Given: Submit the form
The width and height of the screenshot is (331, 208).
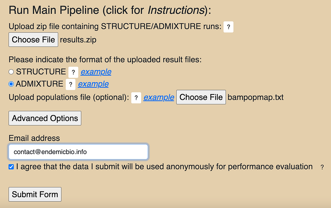Looking at the screenshot, I should tap(35, 195).
